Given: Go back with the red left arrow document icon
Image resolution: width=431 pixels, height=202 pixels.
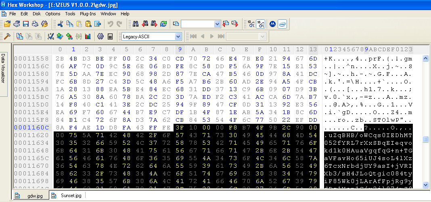Looking at the screenshot, I should point(226,24).
